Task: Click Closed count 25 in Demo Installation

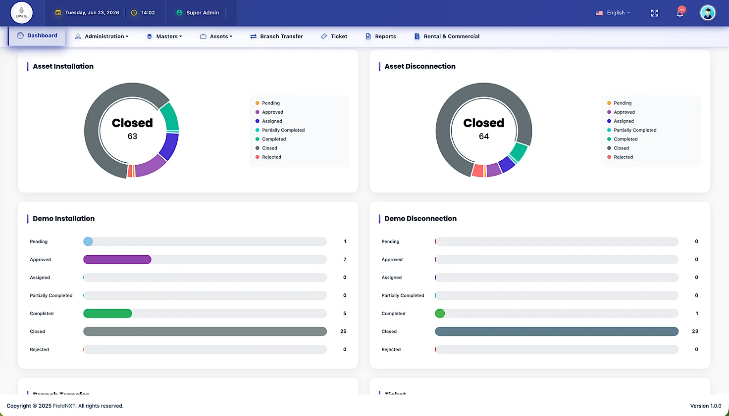Action: click(x=343, y=331)
